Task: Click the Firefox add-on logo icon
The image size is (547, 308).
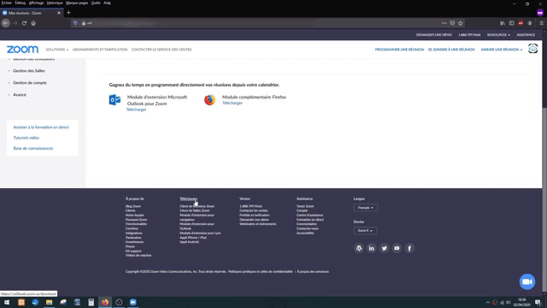Action: point(209,100)
